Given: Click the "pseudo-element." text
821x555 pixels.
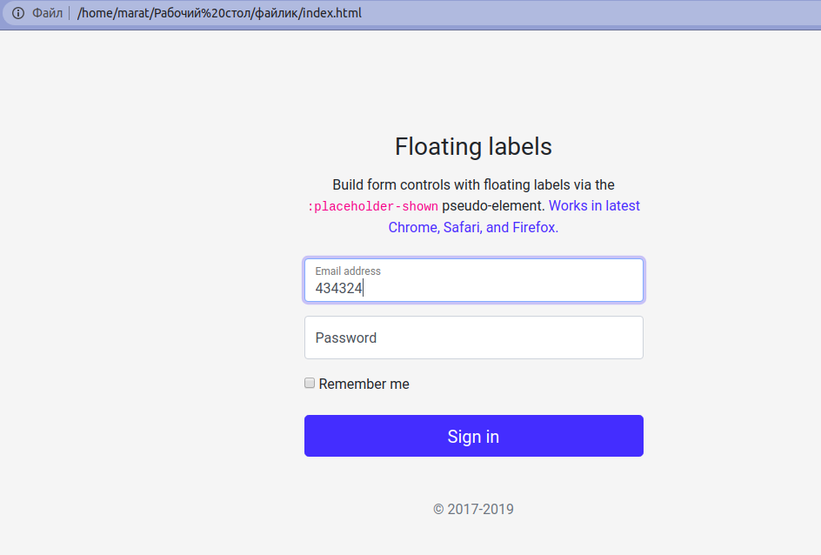Looking at the screenshot, I should point(493,206).
